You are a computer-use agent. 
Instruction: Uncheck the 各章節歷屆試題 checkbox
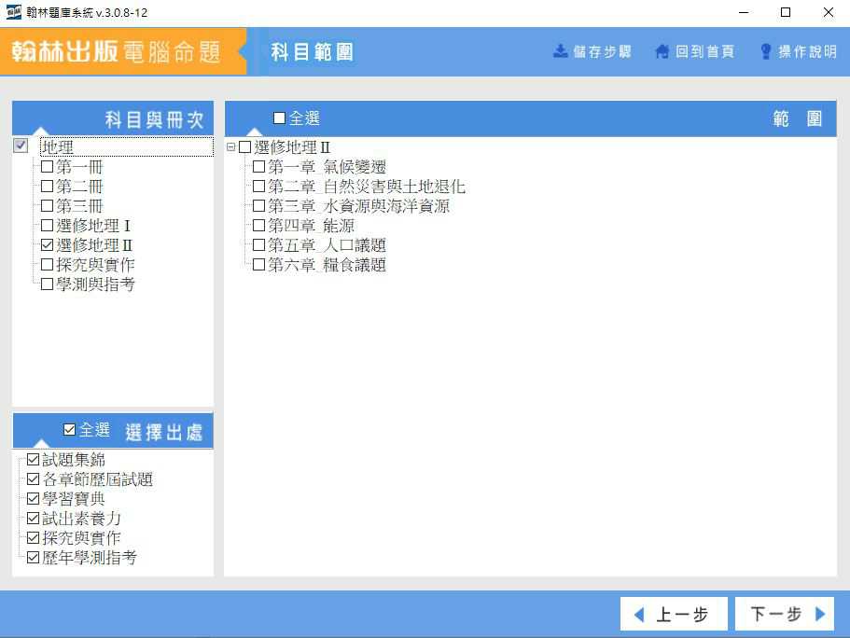click(33, 478)
